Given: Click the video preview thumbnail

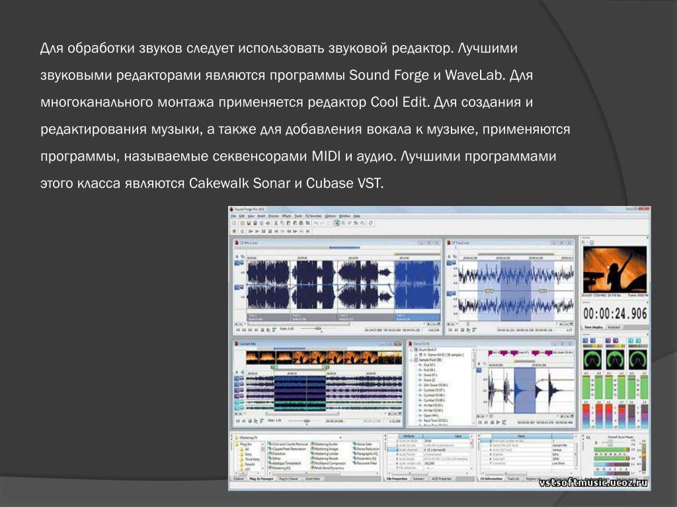Looking at the screenshot, I should coord(615,269).
